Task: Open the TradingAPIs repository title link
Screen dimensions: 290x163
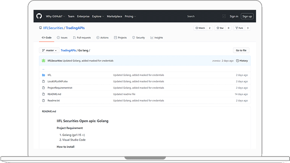Action: 75,28
